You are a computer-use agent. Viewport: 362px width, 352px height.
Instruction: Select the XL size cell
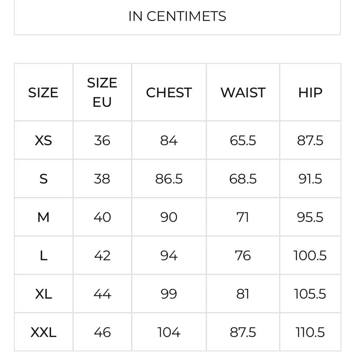click(43, 294)
